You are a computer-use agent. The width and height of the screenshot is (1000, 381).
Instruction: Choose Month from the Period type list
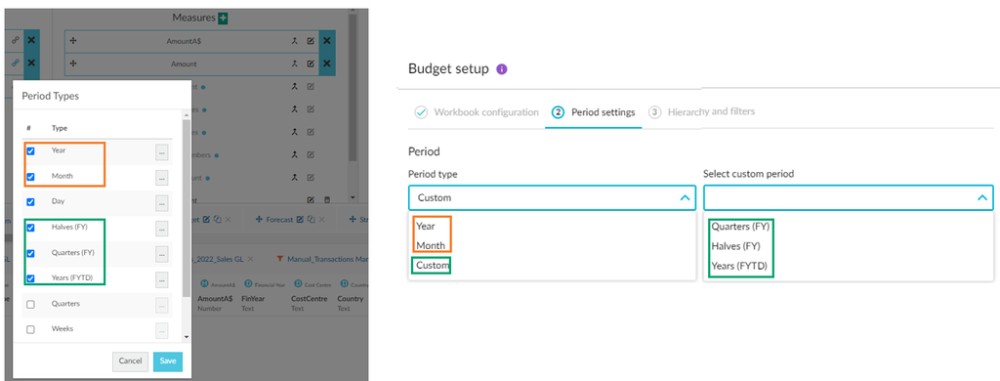pos(431,246)
